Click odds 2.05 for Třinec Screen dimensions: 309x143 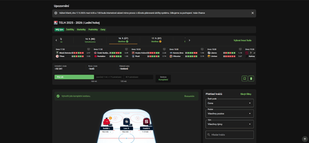pyautogui.click(x=89, y=56)
